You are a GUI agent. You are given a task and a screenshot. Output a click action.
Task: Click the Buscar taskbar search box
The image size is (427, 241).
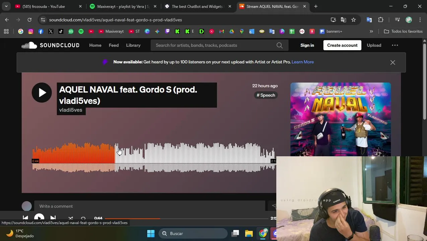(193, 233)
